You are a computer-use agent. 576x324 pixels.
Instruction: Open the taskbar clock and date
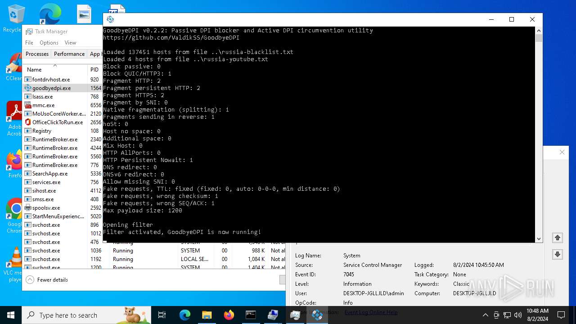(537, 315)
